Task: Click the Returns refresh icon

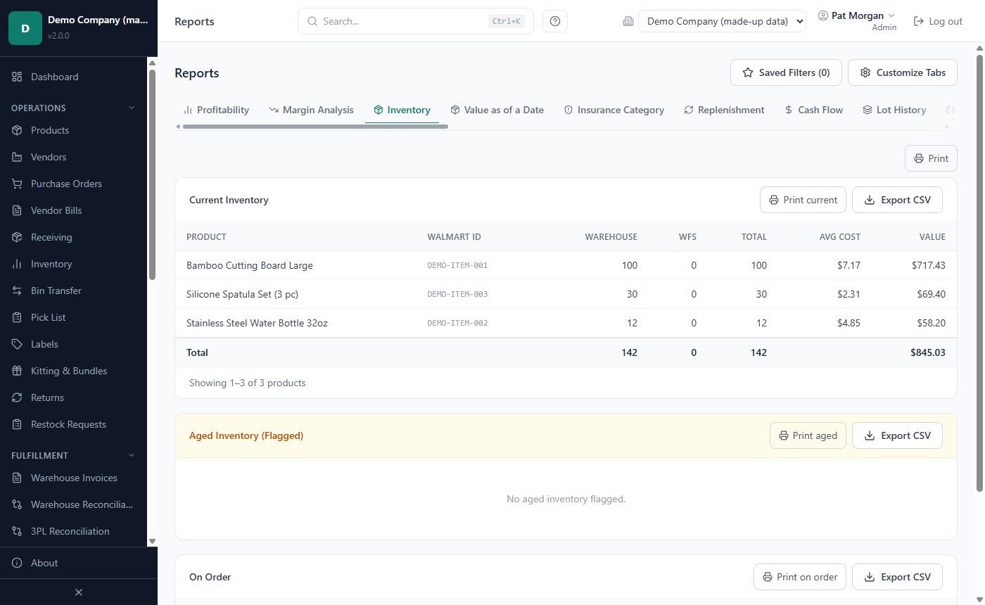Action: pos(17,397)
